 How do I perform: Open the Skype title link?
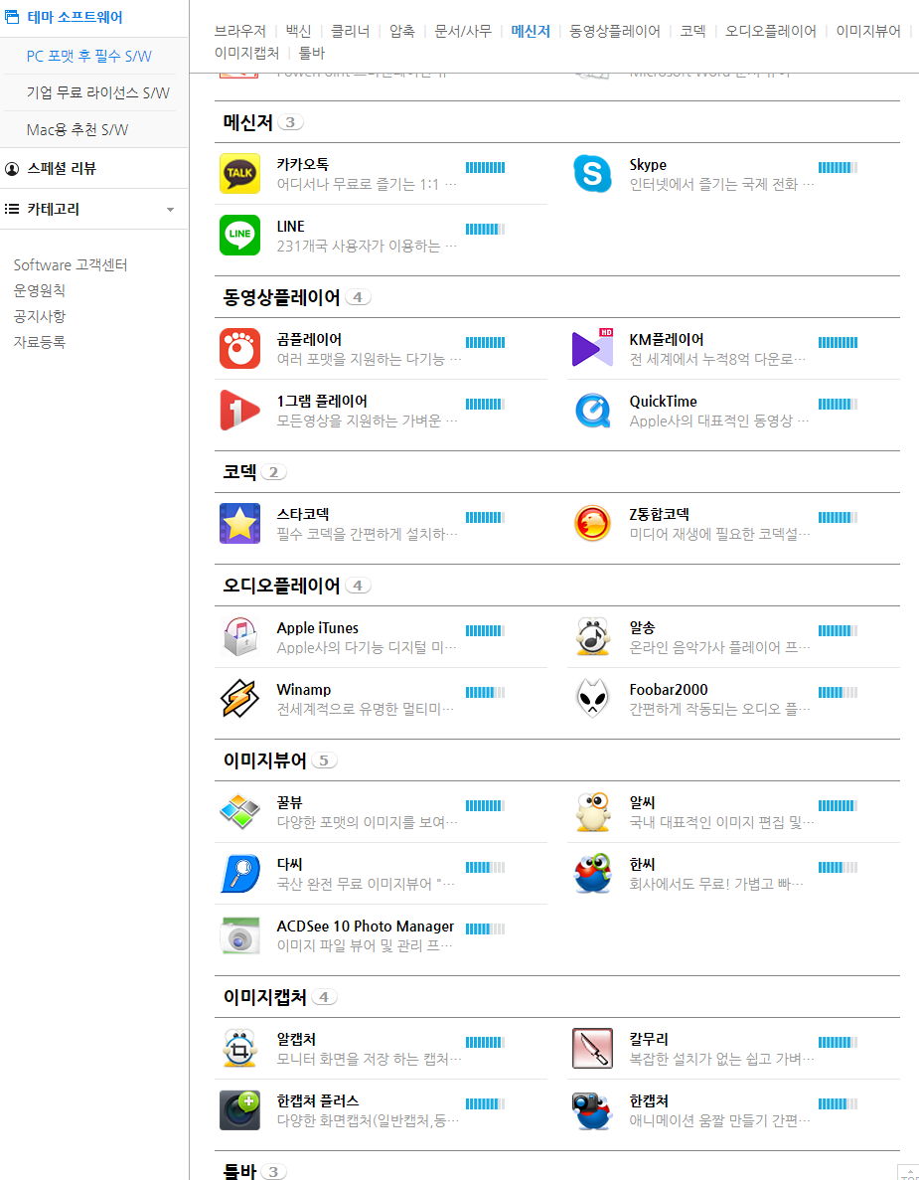(648, 164)
